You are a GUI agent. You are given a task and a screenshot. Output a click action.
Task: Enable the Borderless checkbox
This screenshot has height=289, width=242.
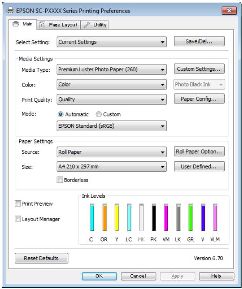[60, 180]
